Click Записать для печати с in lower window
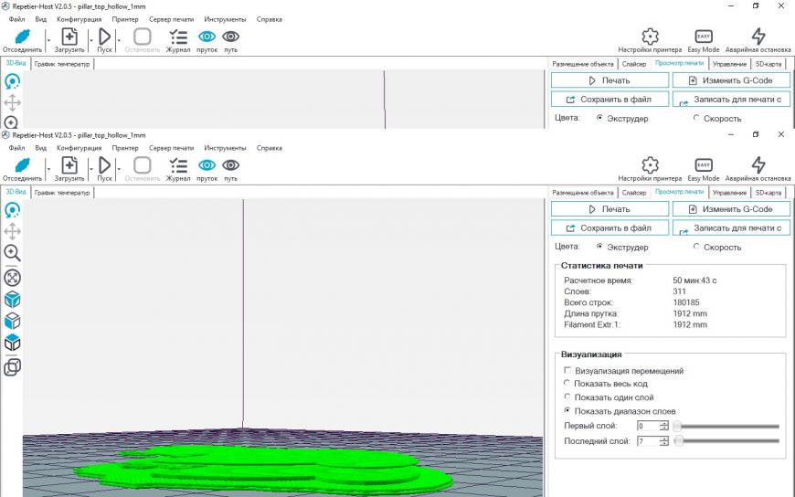 pos(731,227)
